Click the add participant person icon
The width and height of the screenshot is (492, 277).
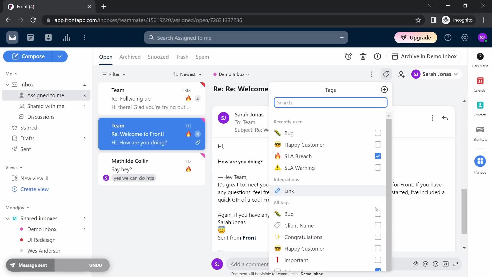pyautogui.click(x=401, y=74)
